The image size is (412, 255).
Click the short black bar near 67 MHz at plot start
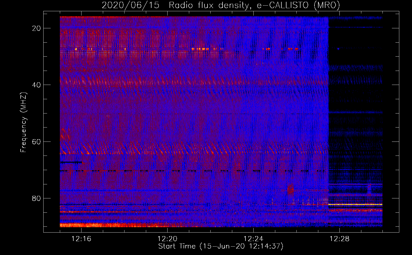coord(71,162)
